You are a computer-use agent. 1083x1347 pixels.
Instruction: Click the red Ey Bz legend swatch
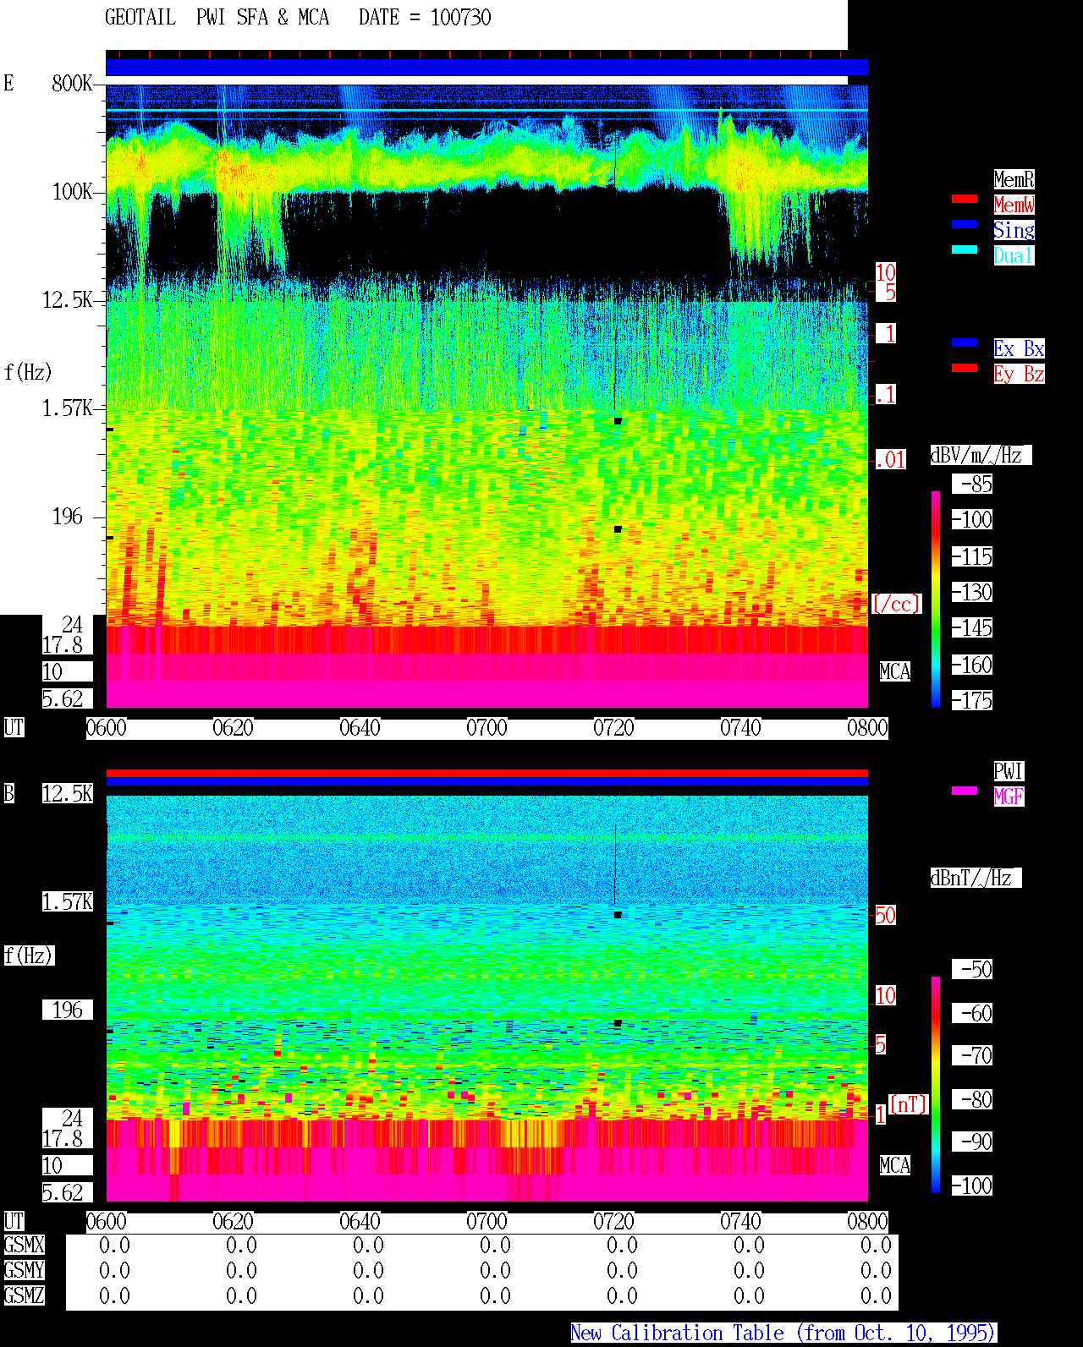(965, 368)
